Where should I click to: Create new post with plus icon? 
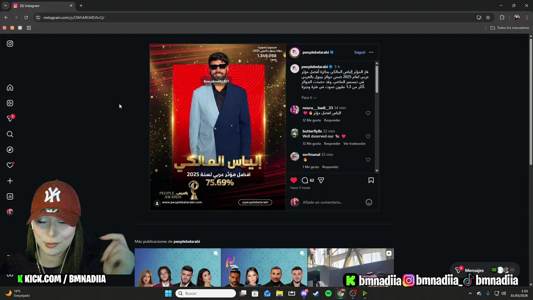coord(10,181)
